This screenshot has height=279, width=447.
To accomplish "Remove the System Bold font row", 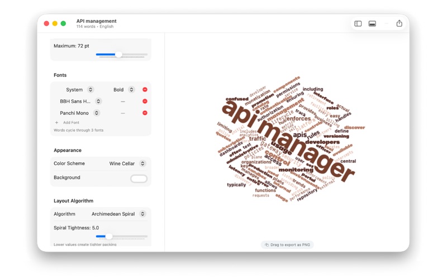I will coord(145,89).
